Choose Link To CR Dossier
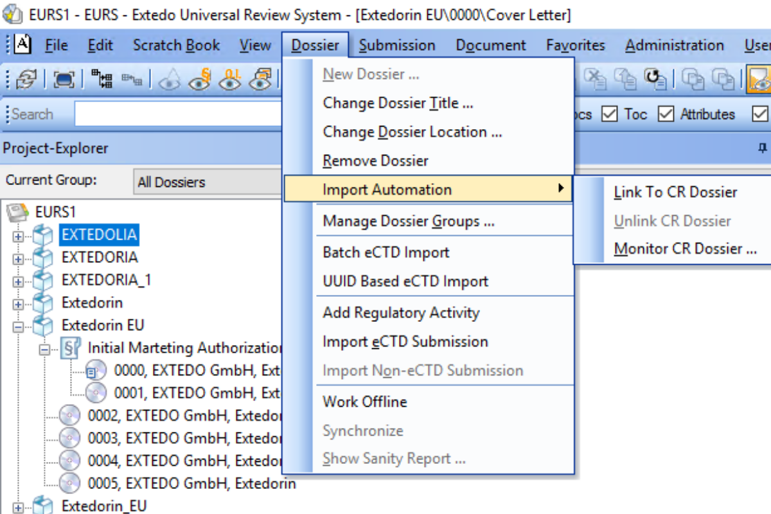This screenshot has width=771, height=514. [675, 192]
